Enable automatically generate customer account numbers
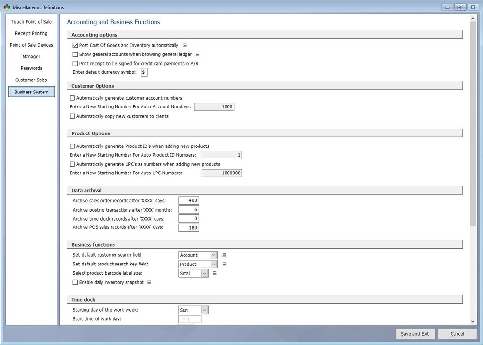 (72, 98)
